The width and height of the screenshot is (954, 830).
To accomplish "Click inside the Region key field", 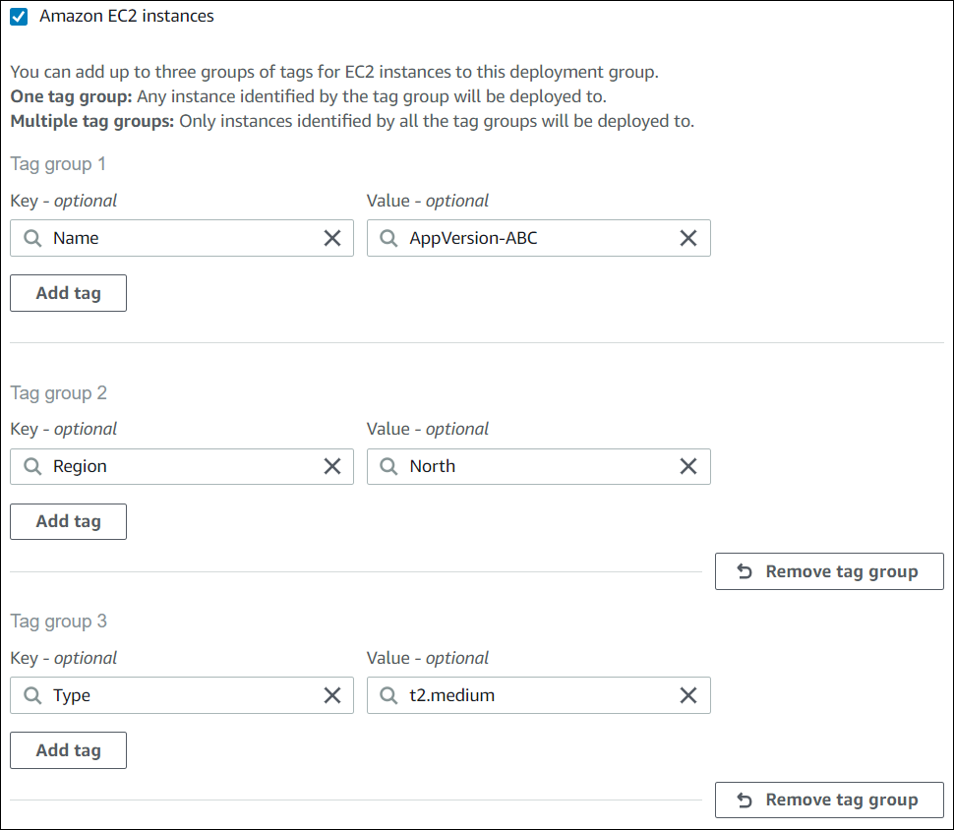I will (x=177, y=466).
